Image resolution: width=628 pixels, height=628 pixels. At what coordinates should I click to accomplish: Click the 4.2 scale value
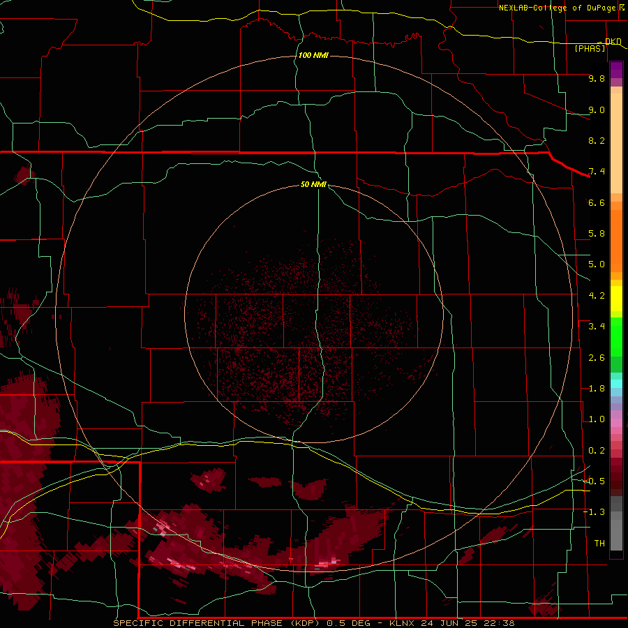click(x=597, y=296)
